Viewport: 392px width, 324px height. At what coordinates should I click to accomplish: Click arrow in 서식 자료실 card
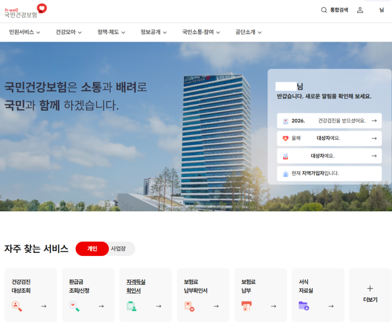pos(331,306)
